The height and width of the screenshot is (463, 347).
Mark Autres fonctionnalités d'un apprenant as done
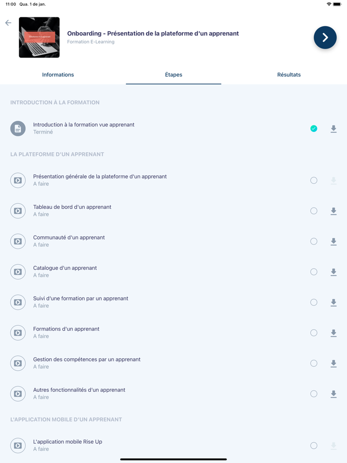click(x=314, y=394)
